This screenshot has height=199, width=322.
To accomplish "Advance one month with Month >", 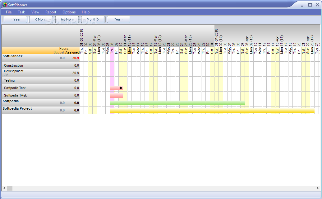I will [93, 19].
